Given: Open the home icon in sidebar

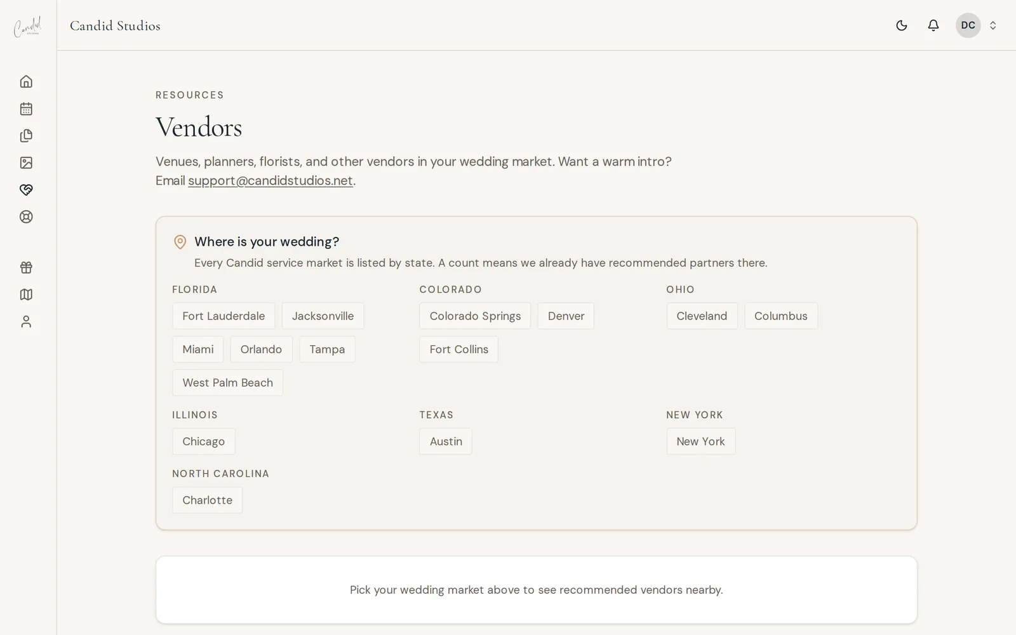Looking at the screenshot, I should (26, 81).
